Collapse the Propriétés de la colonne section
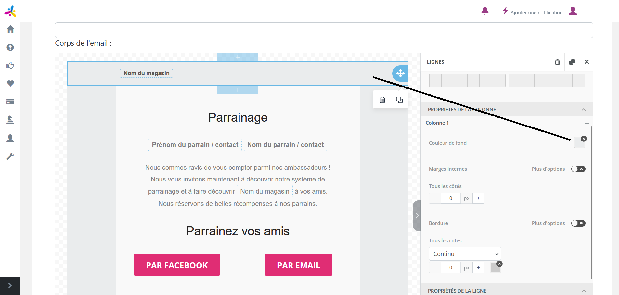Screen dimensions: 619x295 (x=584, y=110)
